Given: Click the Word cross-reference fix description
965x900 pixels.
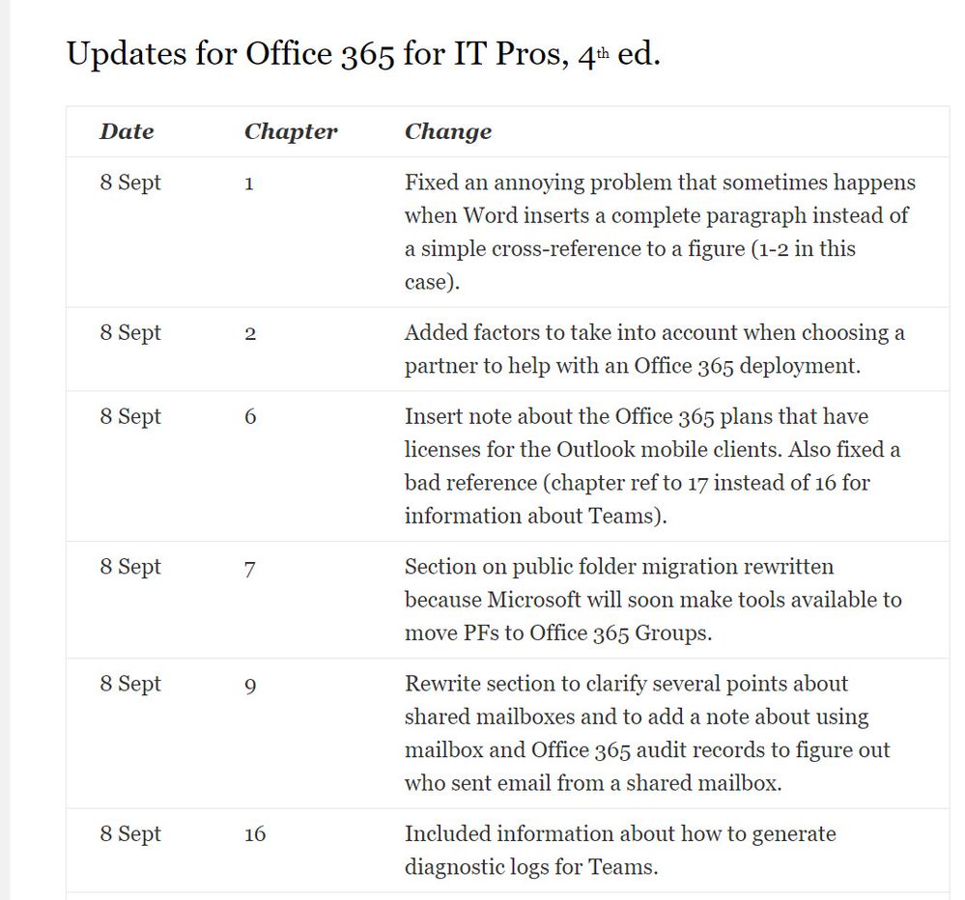Looking at the screenshot, I should [660, 232].
